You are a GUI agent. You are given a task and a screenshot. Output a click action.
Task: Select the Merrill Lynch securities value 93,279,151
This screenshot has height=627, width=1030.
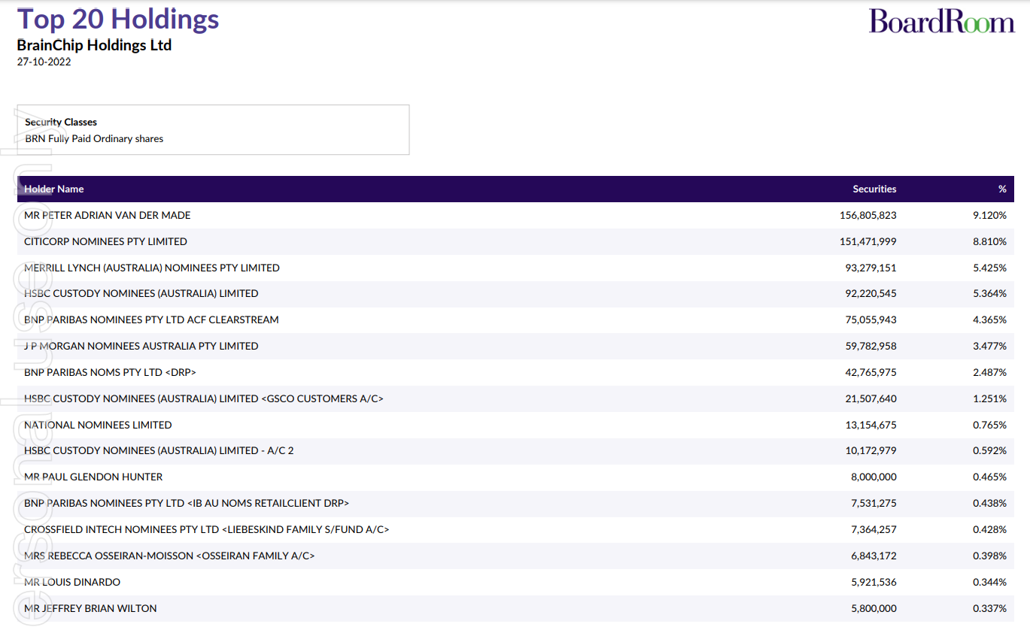870,268
